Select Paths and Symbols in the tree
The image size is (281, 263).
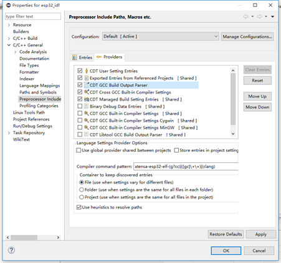pyautogui.click(x=38, y=92)
